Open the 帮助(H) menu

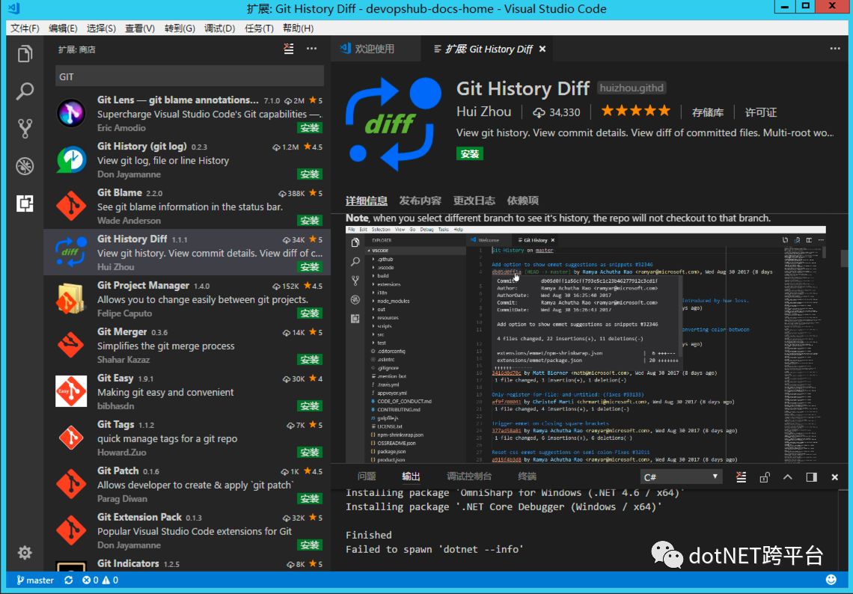(x=298, y=28)
